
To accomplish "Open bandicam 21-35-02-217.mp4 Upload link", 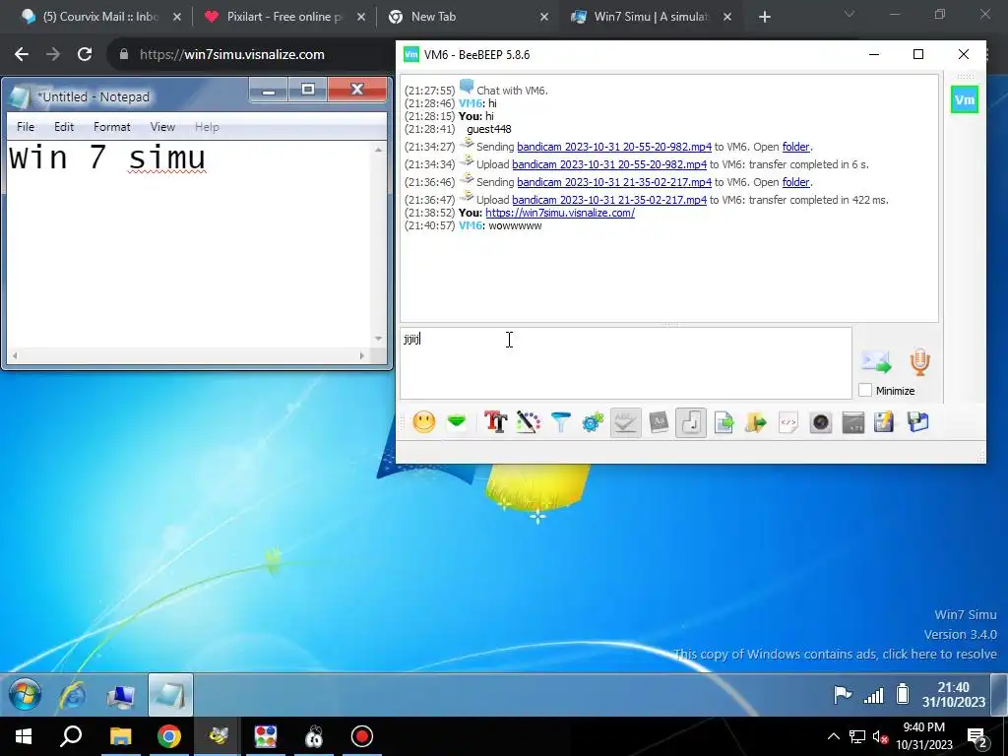I will (x=608, y=200).
